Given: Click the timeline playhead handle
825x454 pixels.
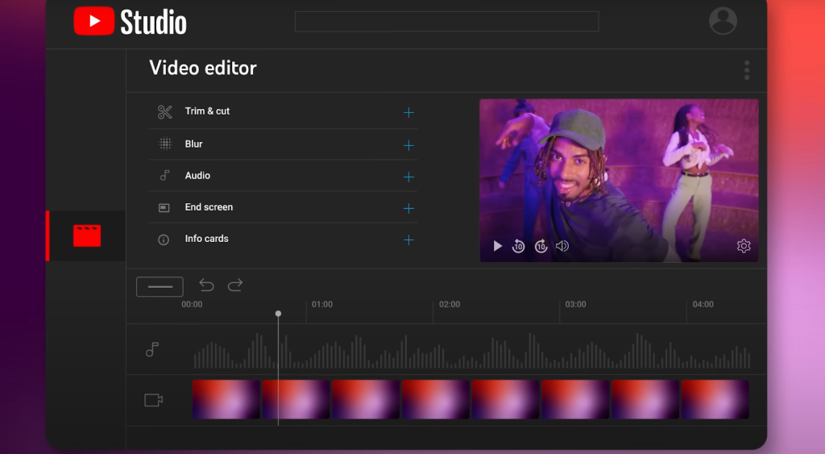Looking at the screenshot, I should pyautogui.click(x=278, y=314).
